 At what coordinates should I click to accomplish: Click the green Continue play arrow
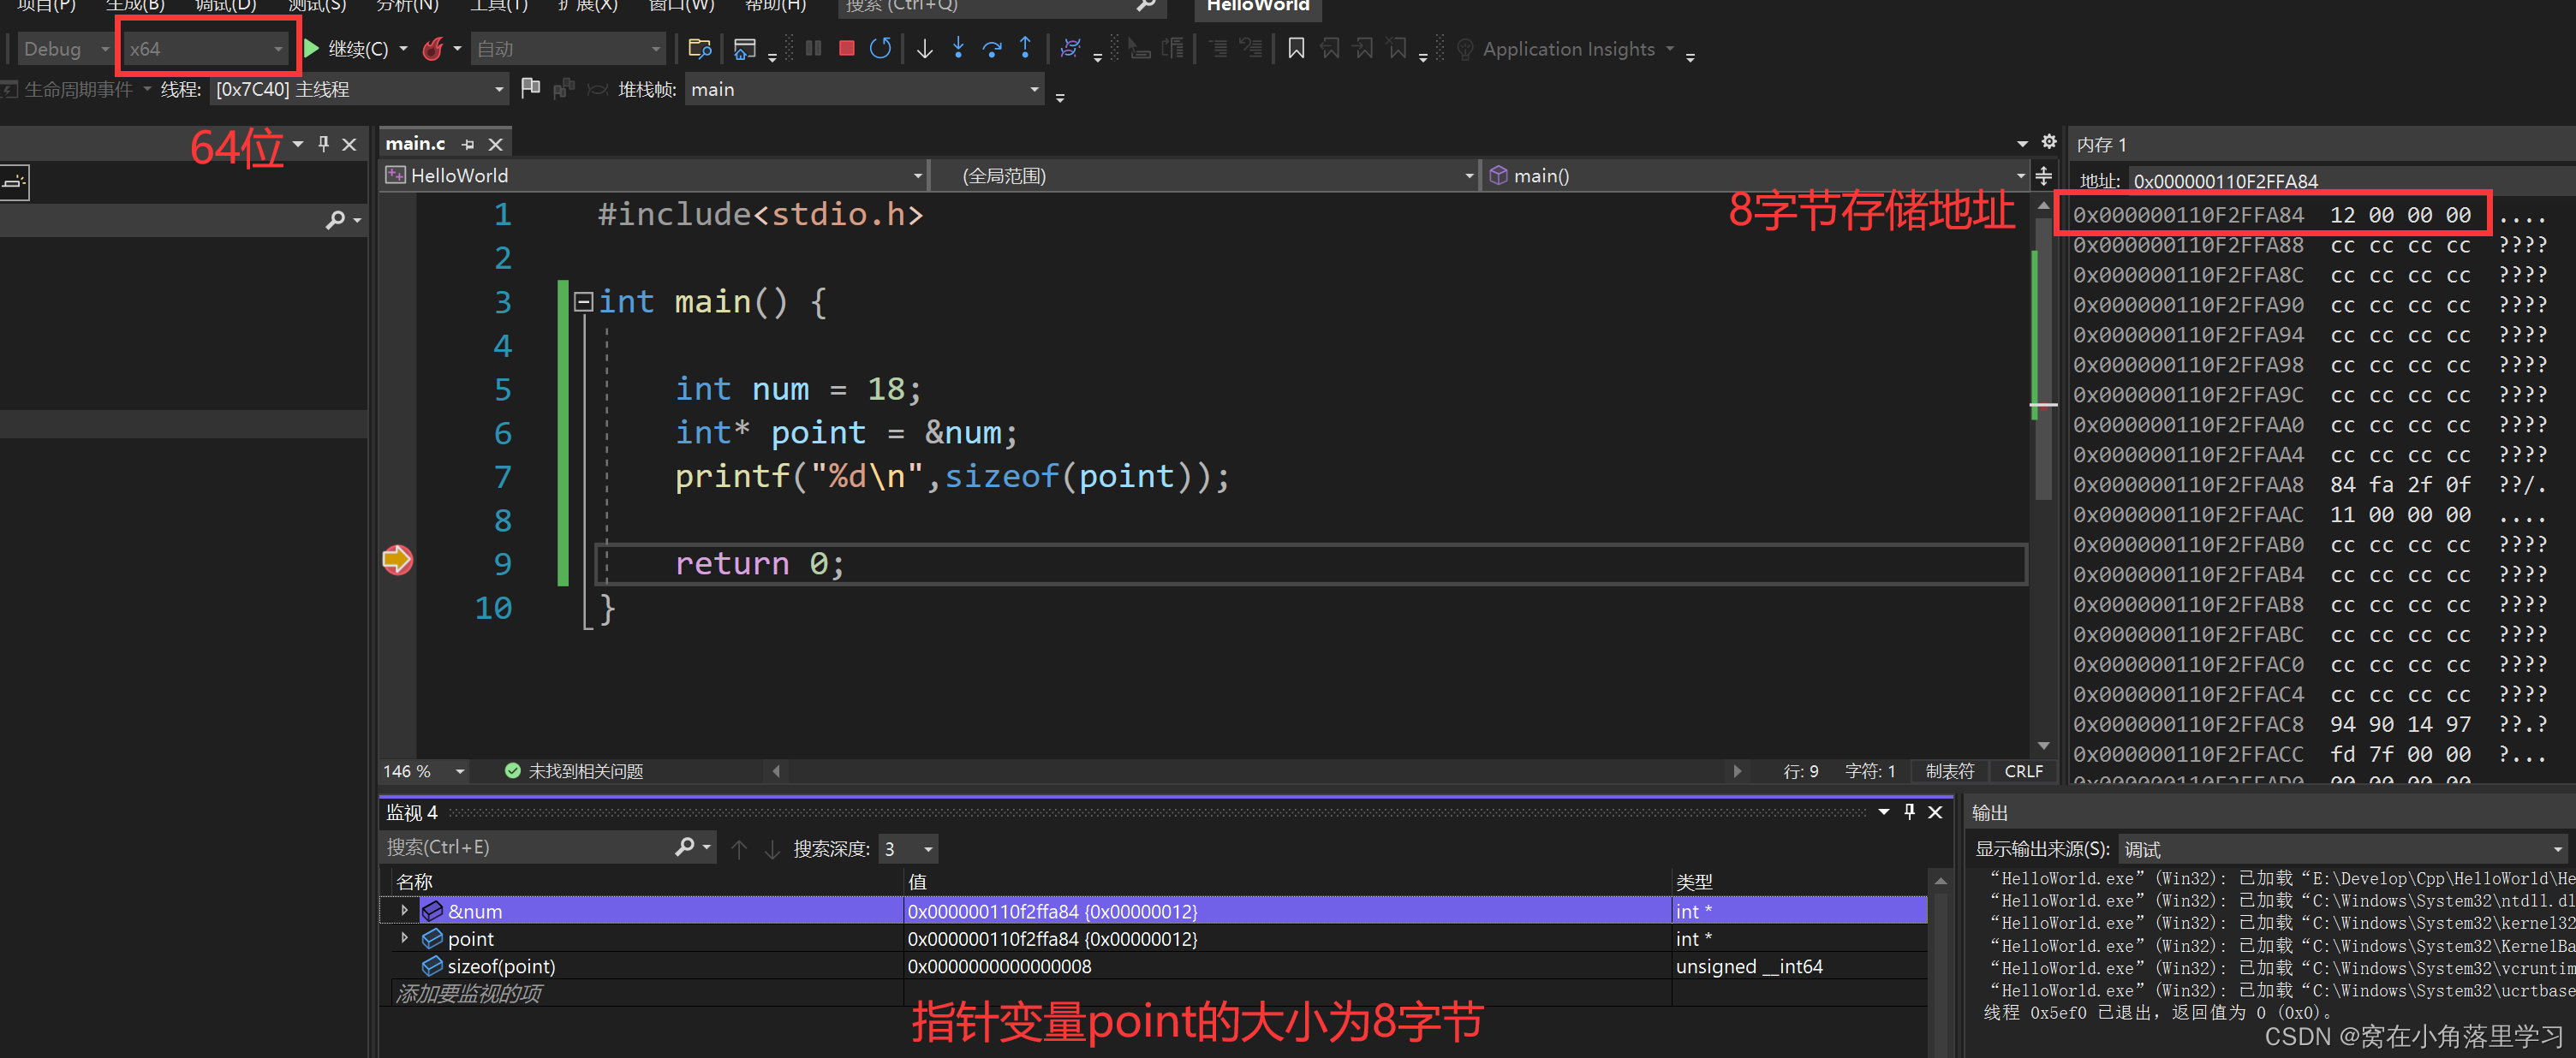pyautogui.click(x=311, y=48)
